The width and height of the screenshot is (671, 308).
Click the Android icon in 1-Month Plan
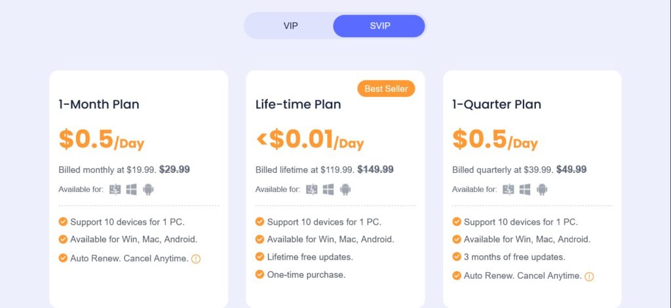(148, 189)
